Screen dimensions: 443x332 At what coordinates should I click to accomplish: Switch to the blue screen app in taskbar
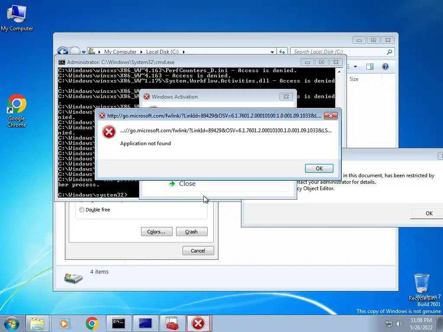[x=145, y=323]
